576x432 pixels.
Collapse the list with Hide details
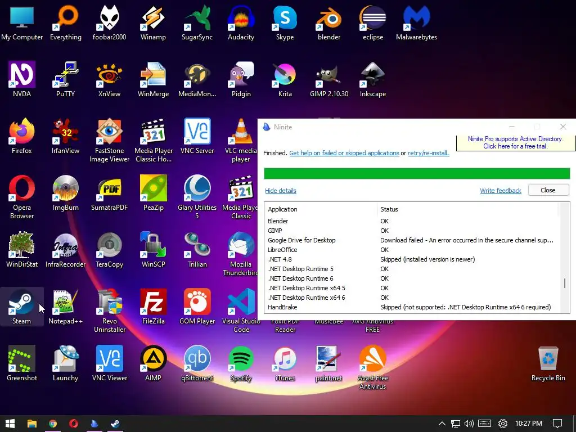tap(281, 191)
